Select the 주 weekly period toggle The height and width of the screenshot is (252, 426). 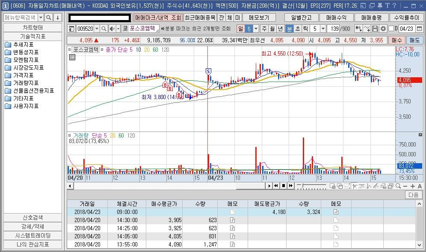coord(264,29)
